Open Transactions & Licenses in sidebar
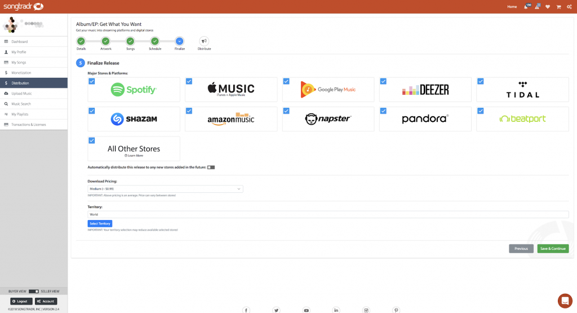This screenshot has width=577, height=313. (34, 125)
